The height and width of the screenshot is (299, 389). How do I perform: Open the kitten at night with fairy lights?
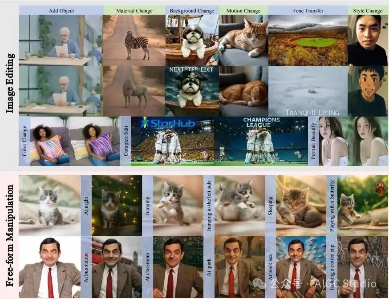tap(117, 206)
